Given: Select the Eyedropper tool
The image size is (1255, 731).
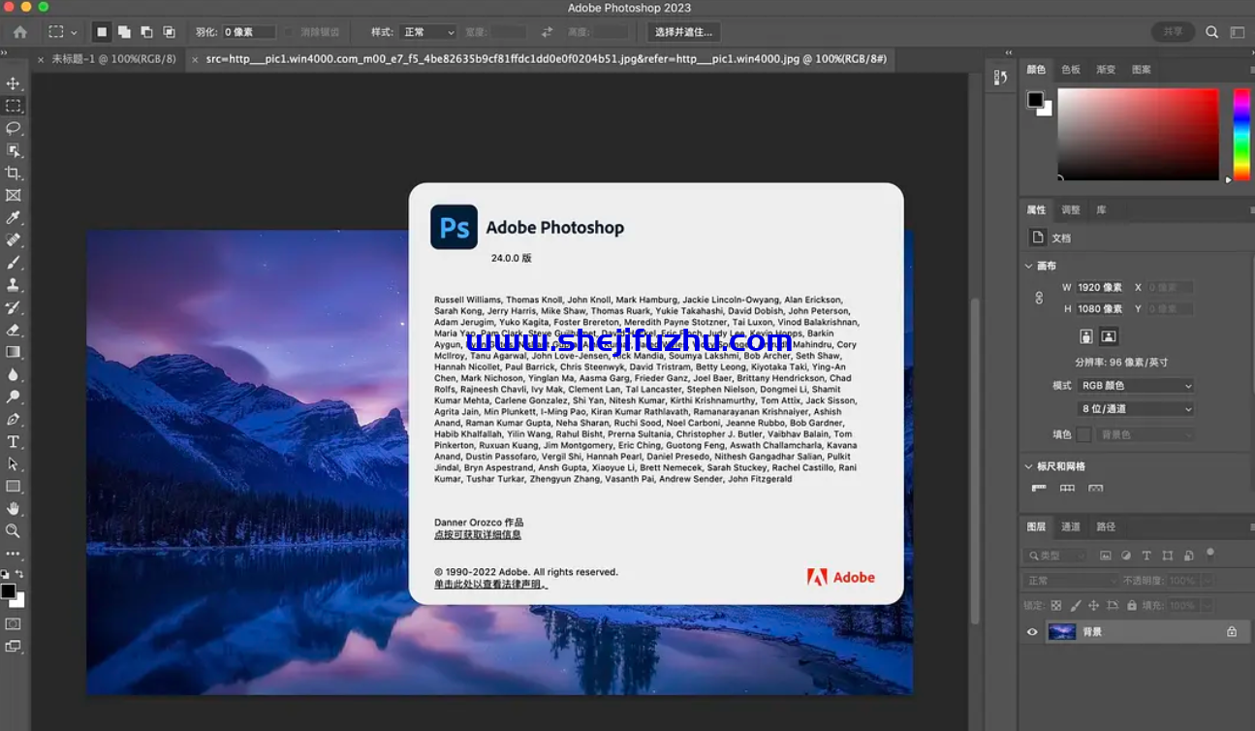Looking at the screenshot, I should [14, 217].
